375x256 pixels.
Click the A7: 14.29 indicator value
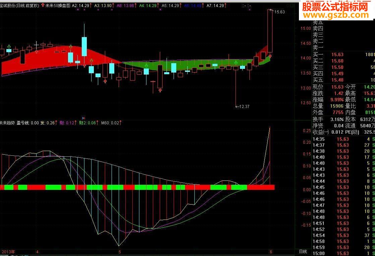[x=215, y=5]
